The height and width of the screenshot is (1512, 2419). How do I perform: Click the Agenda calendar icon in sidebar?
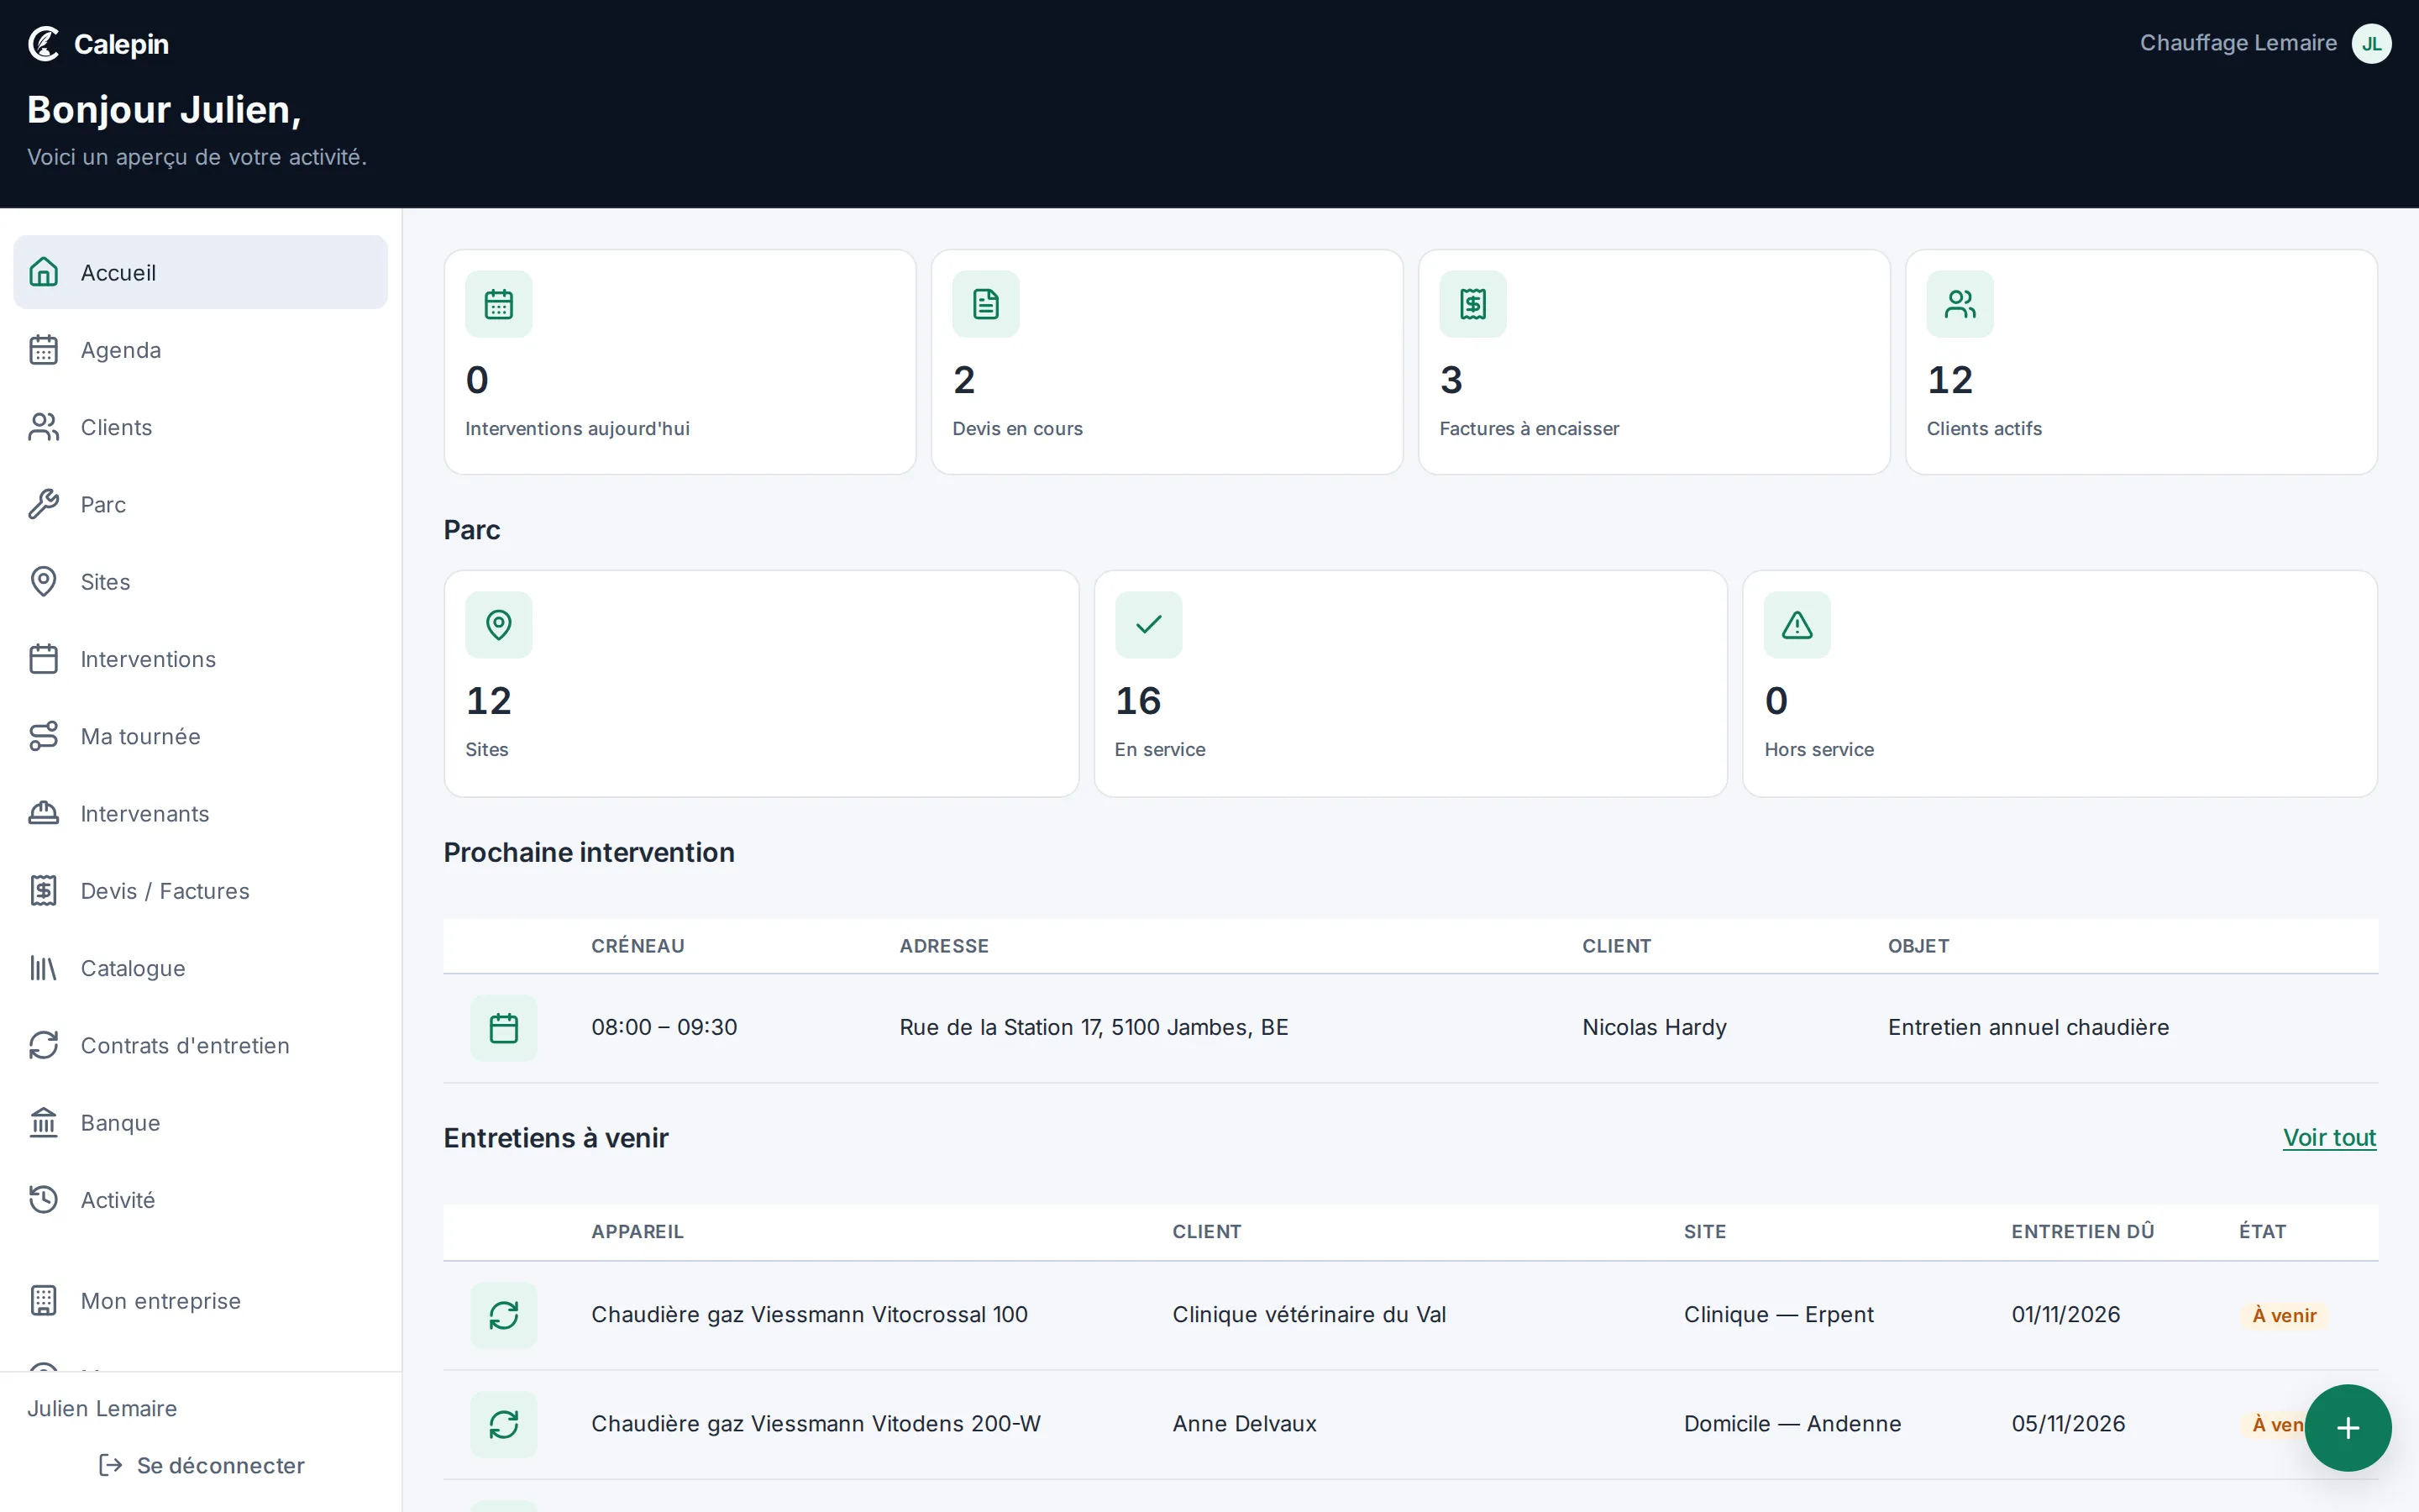[x=43, y=350]
